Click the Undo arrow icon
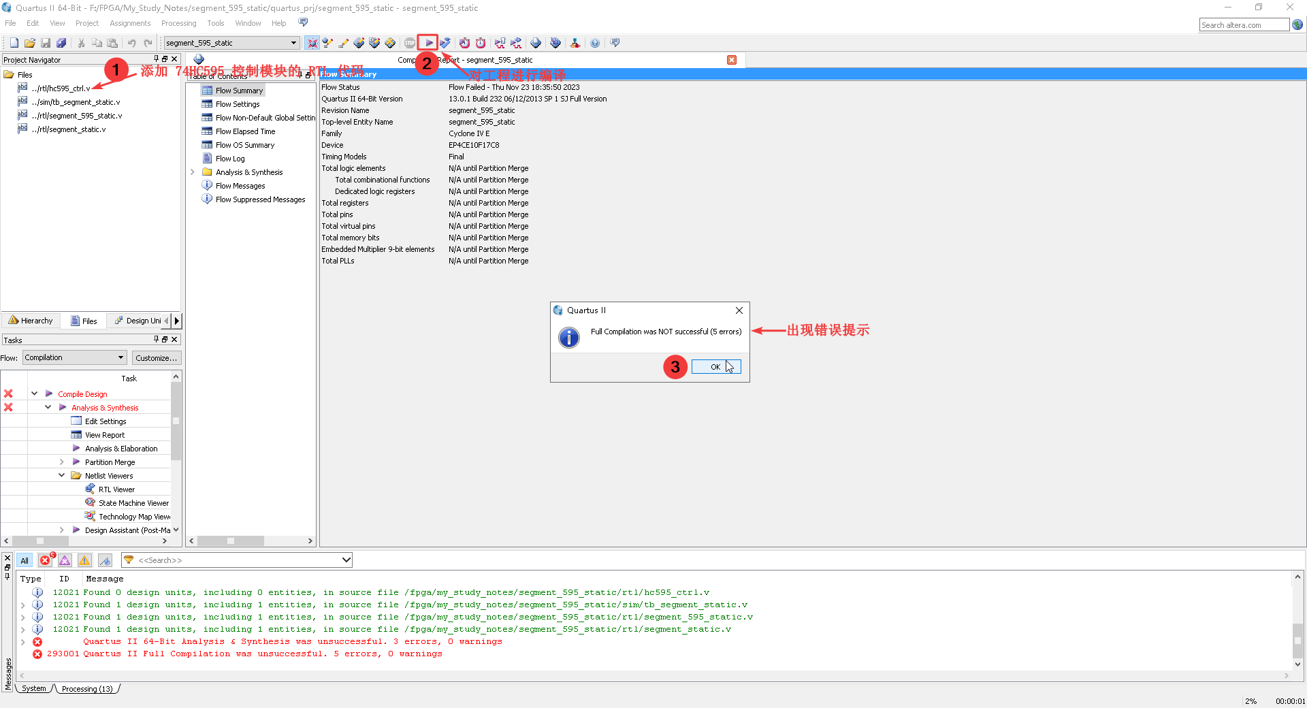This screenshot has height=708, width=1307. 131,43
